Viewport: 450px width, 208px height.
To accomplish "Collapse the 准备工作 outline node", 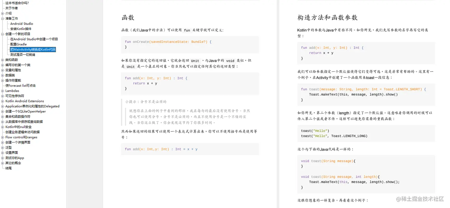I will coord(3,18).
